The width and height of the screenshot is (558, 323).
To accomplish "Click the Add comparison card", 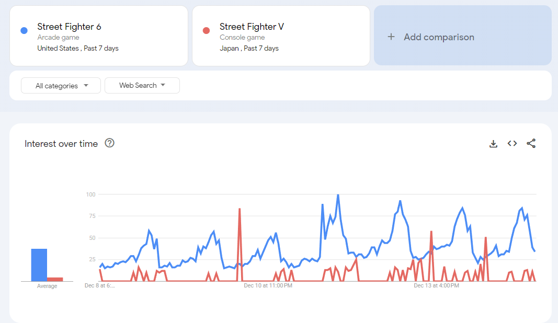I will click(463, 36).
